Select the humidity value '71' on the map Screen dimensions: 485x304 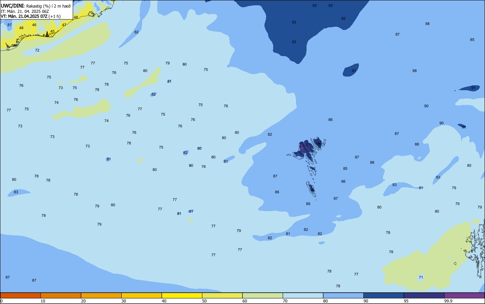tap(421, 277)
